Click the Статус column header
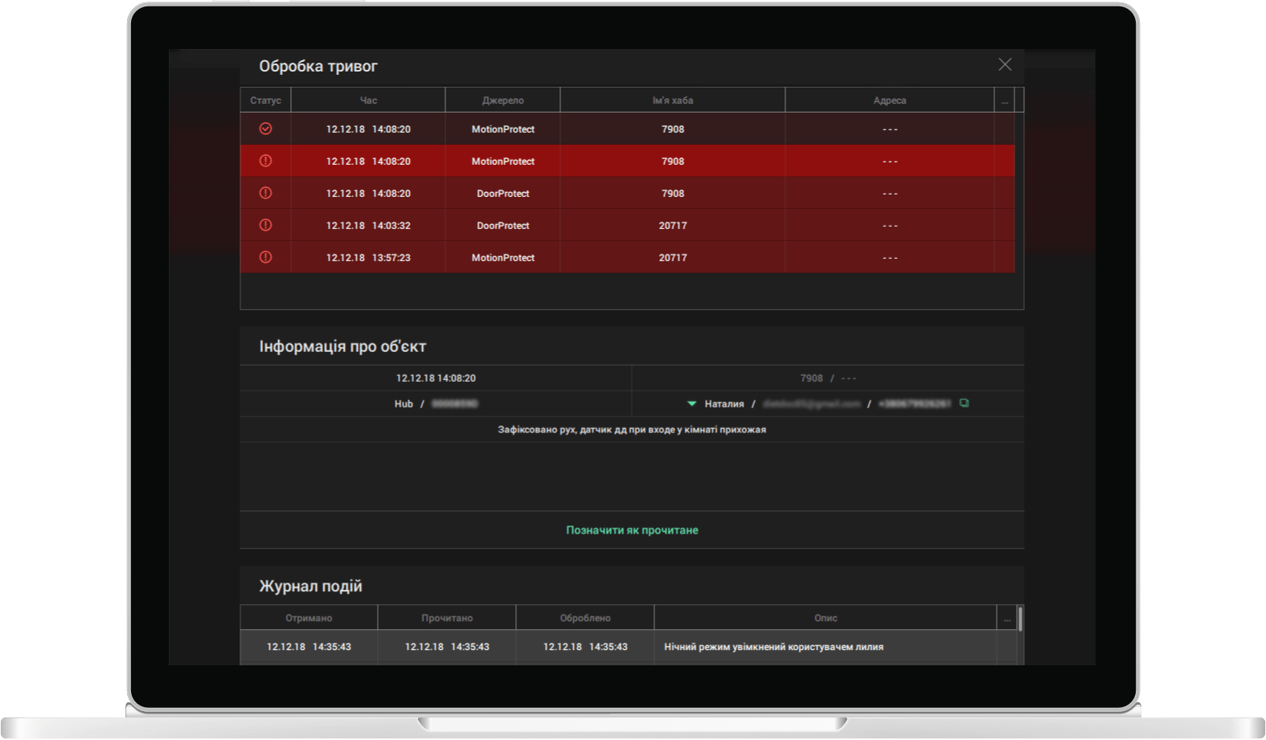Viewport: 1266px width, 740px height. coord(265,100)
